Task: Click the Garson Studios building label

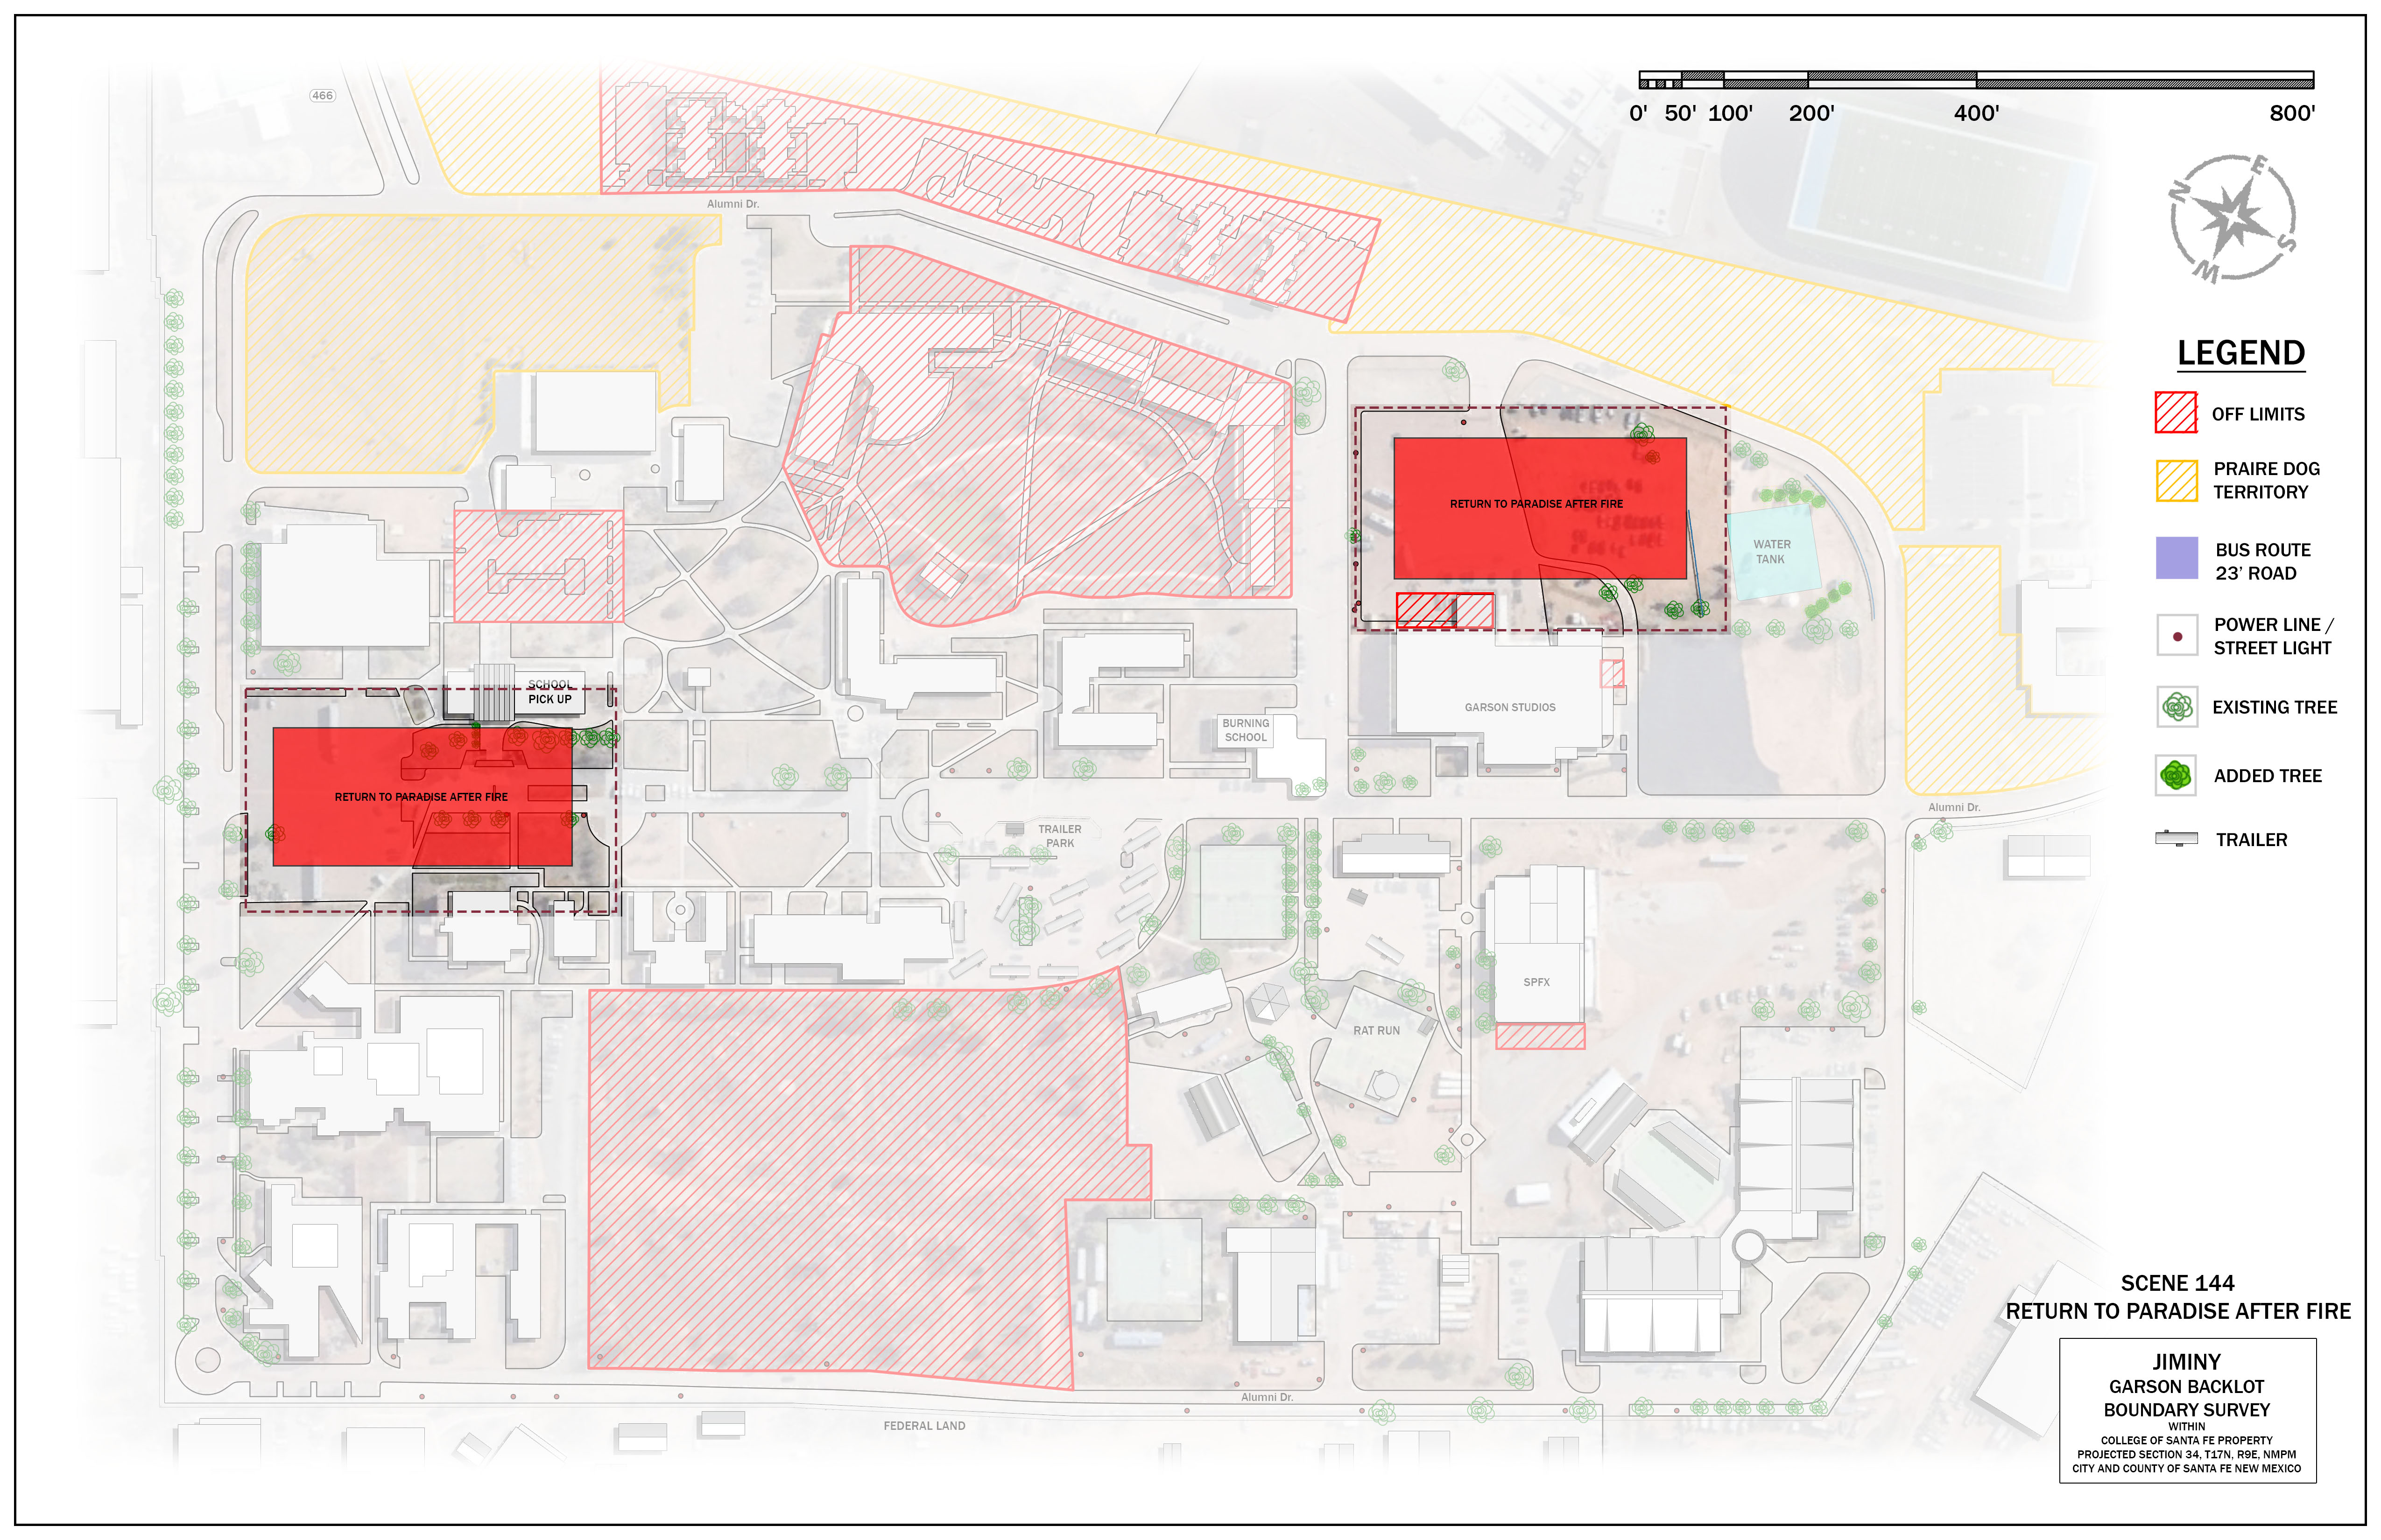Action: [x=1510, y=707]
